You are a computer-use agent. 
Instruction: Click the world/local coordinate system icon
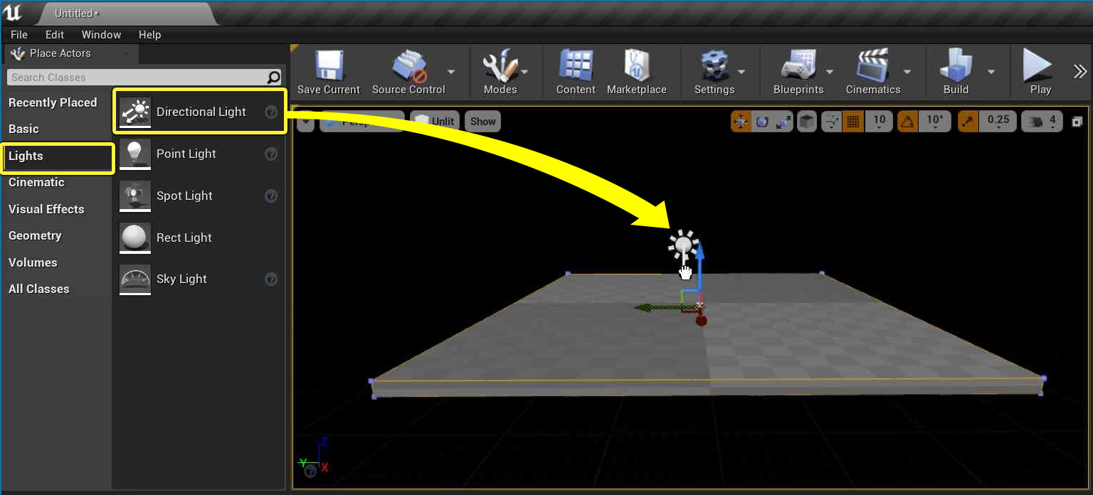806,122
